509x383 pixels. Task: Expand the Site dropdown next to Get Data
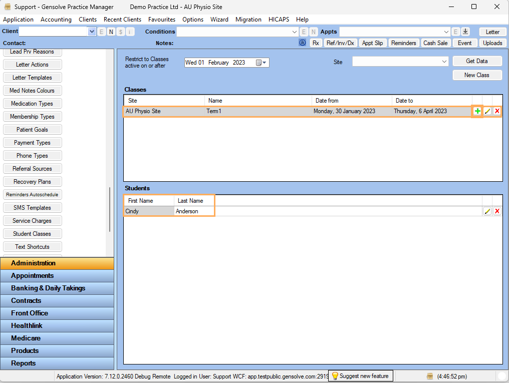[445, 61]
